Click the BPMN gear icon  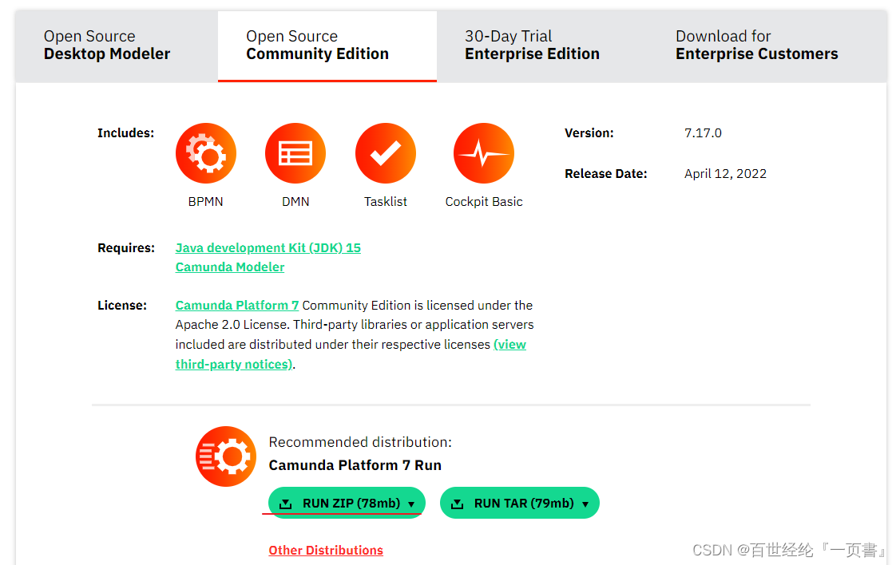coord(206,153)
